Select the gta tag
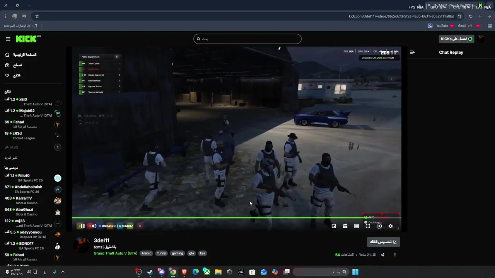The width and height of the screenshot is (495, 278). 191,253
